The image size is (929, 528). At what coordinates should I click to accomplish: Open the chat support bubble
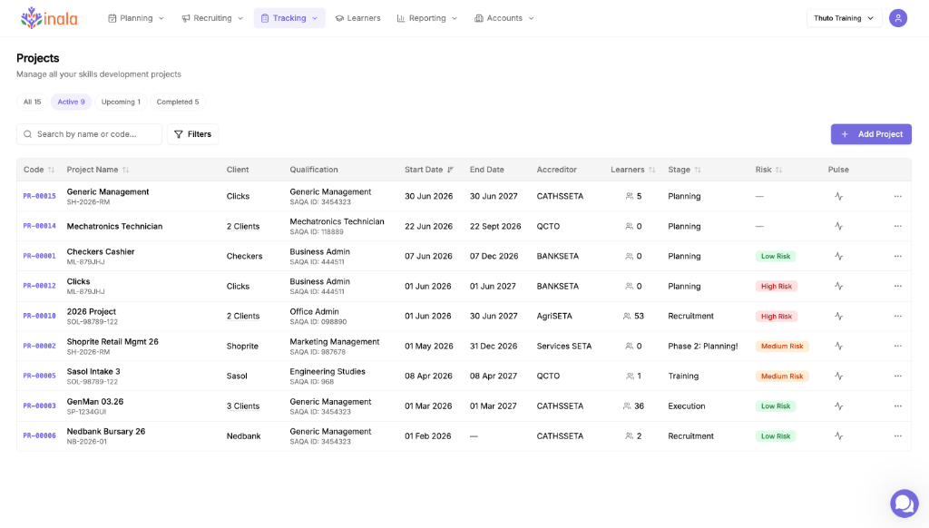905,504
